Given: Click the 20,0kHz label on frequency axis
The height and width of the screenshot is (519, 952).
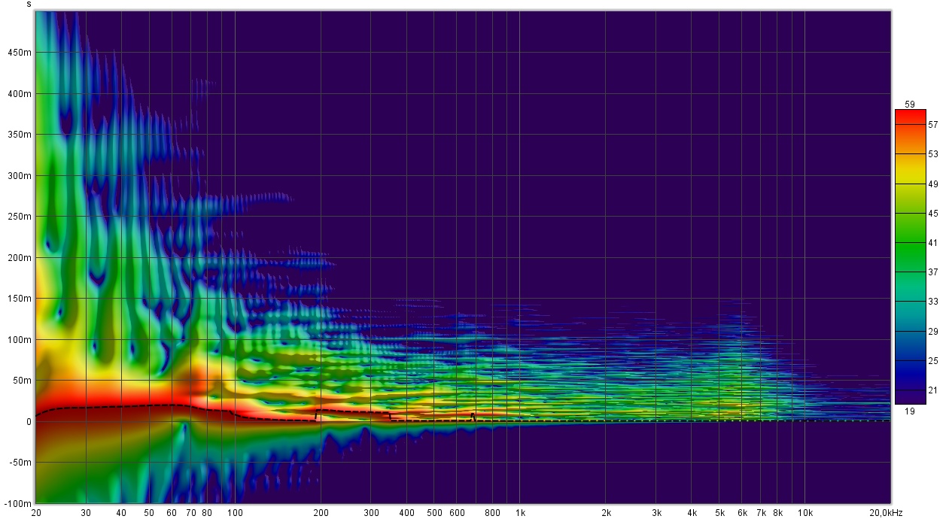Looking at the screenshot, I should pos(886,513).
